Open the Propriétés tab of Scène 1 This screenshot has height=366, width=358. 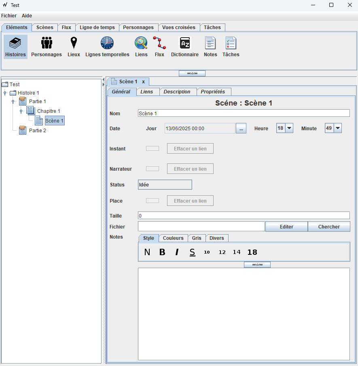214,92
